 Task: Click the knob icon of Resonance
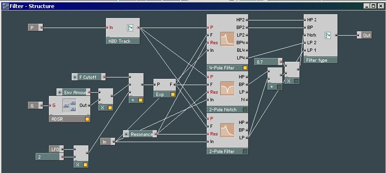[x=126, y=134]
